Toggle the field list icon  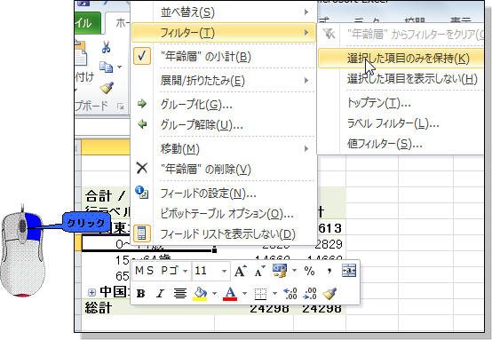pyautogui.click(x=142, y=233)
